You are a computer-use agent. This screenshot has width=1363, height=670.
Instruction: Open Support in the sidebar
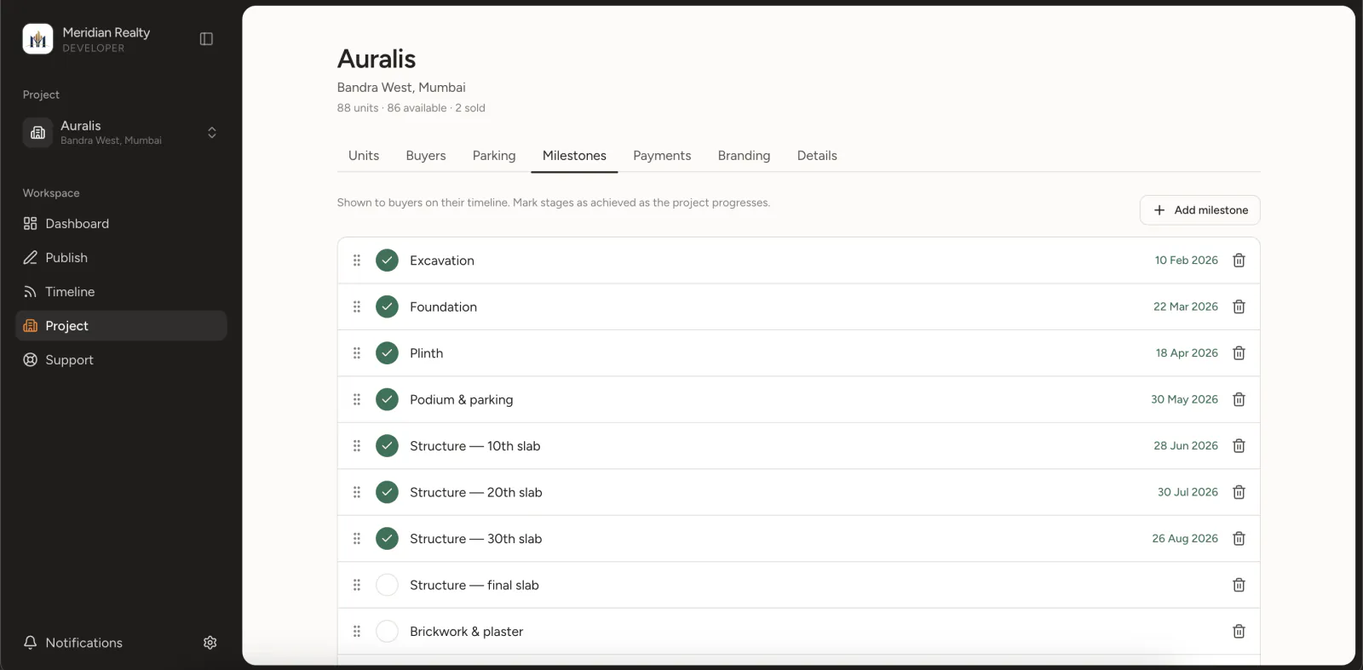[121, 360]
